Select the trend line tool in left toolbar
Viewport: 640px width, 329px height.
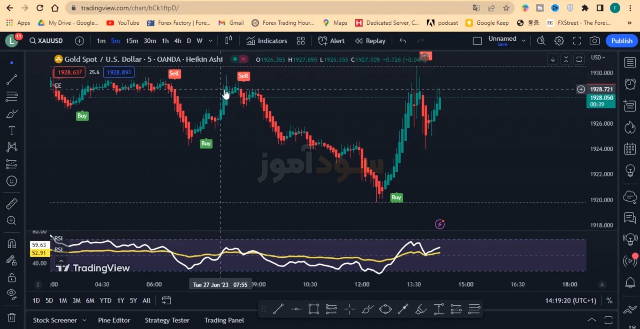pyautogui.click(x=12, y=80)
